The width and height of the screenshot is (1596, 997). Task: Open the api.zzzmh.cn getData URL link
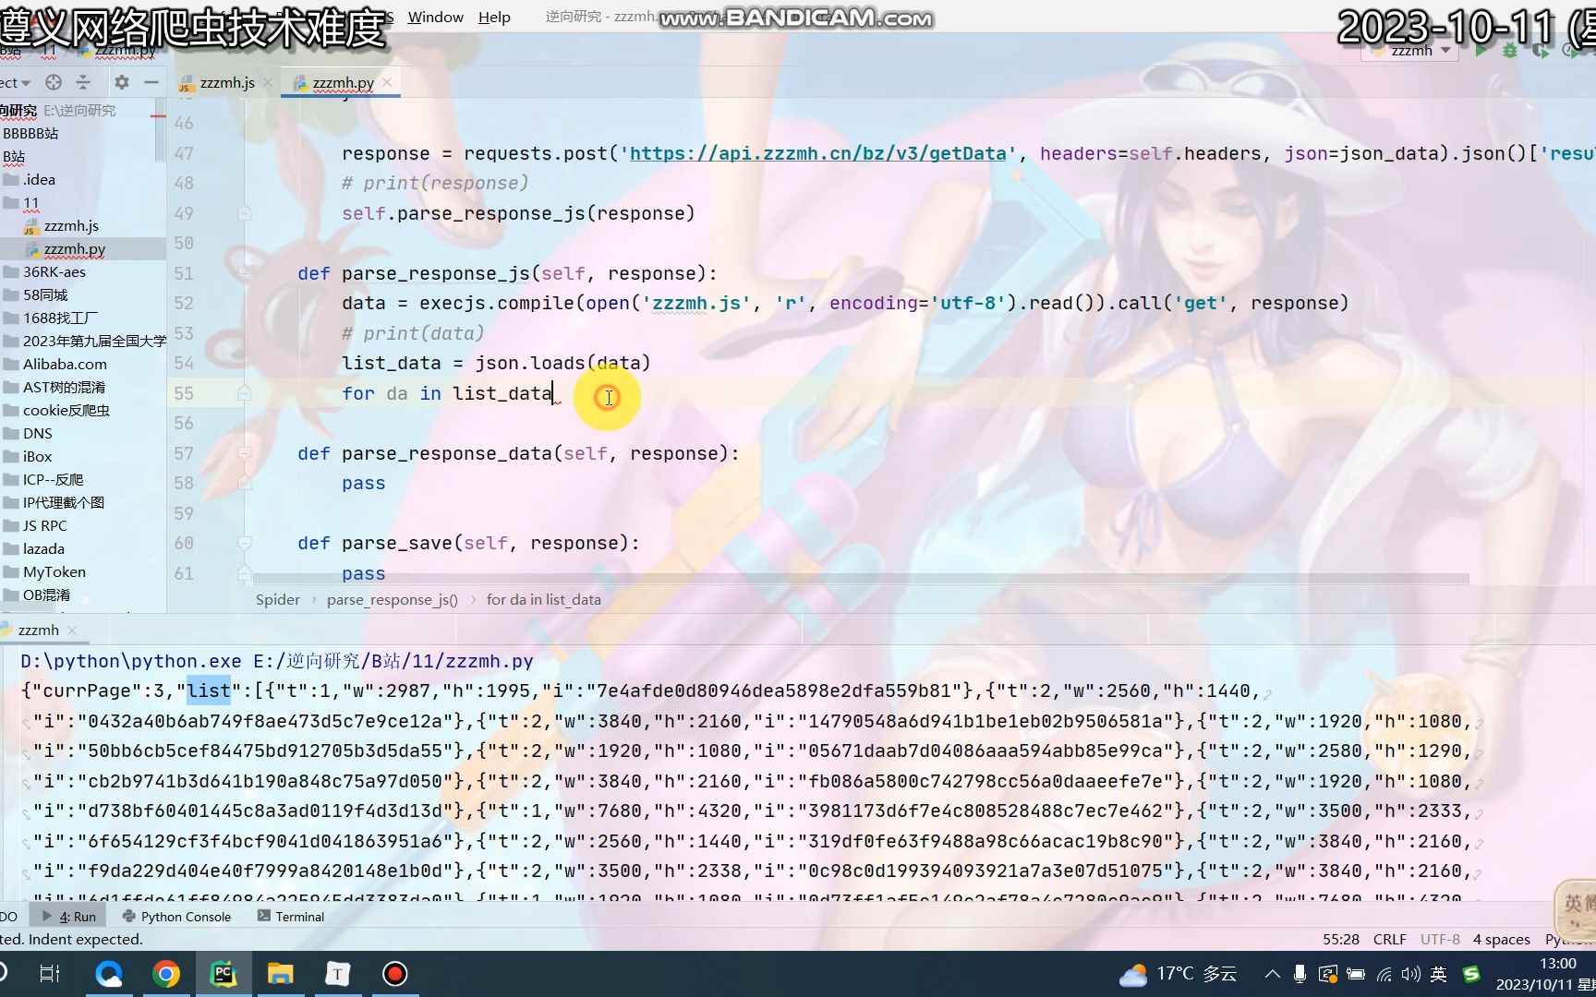pyautogui.click(x=817, y=153)
